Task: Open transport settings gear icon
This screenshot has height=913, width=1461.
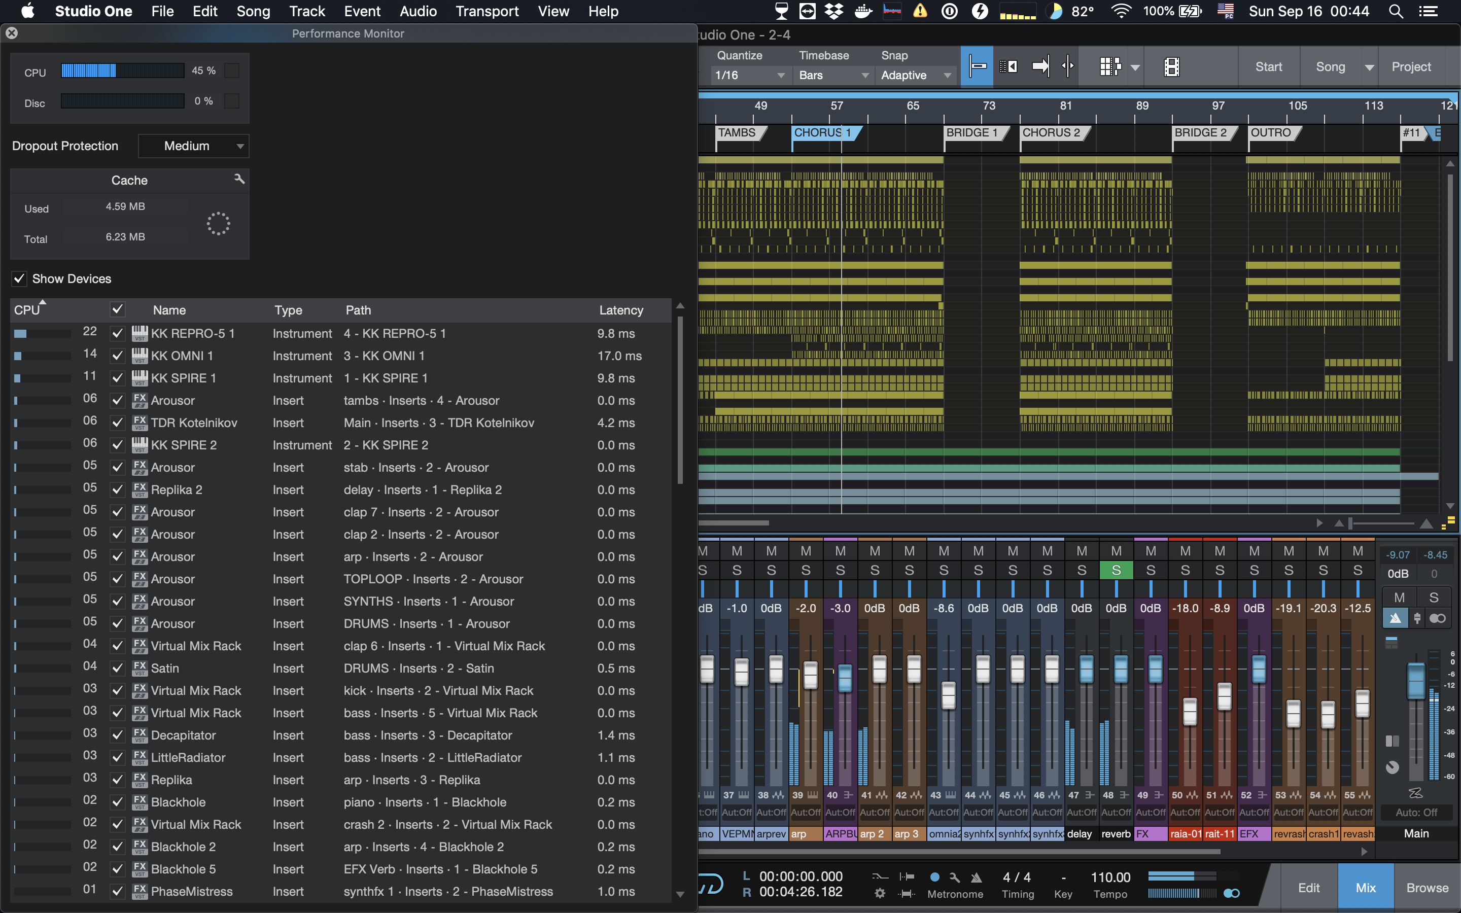Action: click(x=880, y=893)
